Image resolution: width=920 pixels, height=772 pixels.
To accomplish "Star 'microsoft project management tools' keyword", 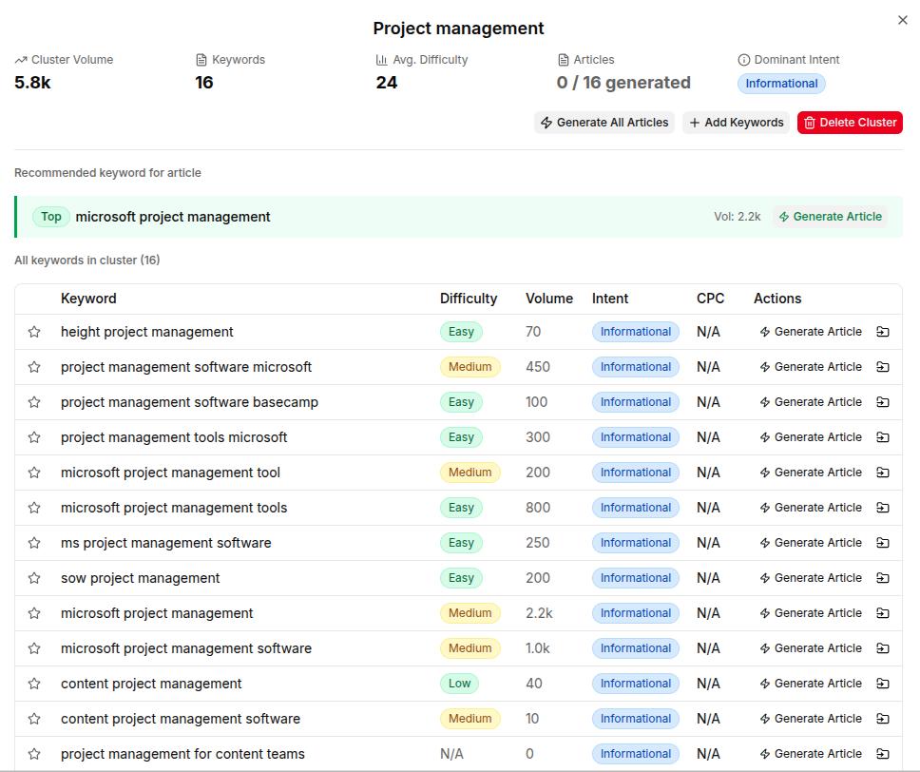I will pos(34,508).
